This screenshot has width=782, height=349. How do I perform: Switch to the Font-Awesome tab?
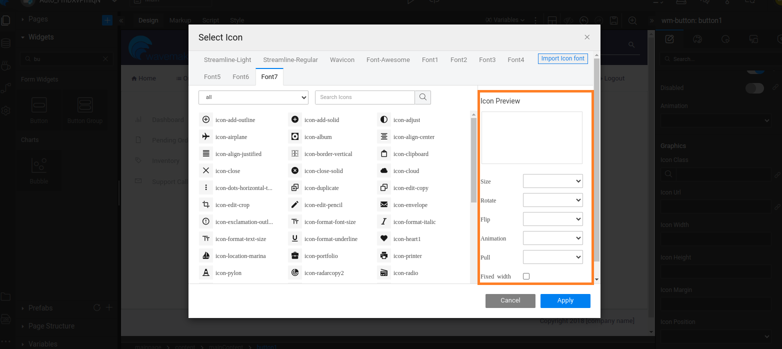[x=388, y=59]
